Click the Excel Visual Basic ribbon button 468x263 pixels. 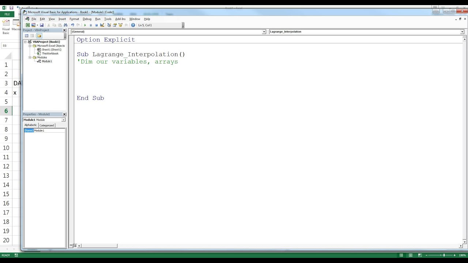click(6, 27)
